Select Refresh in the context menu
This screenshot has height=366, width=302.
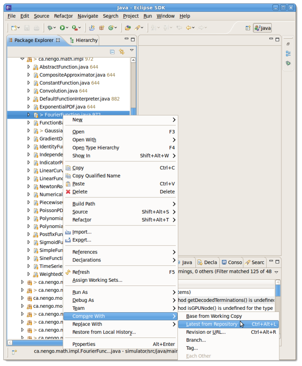120,272
